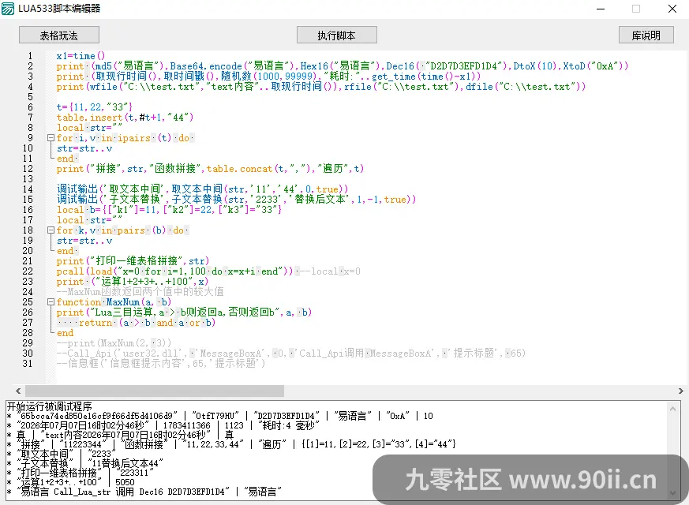Click output line '开始运行被调试程序'
The height and width of the screenshot is (505, 689).
tap(49, 406)
